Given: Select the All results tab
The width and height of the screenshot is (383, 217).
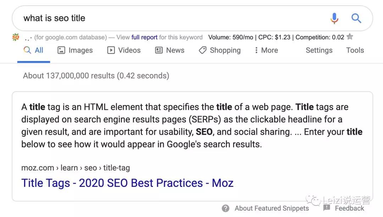Looking at the screenshot, I should click(x=33, y=50).
